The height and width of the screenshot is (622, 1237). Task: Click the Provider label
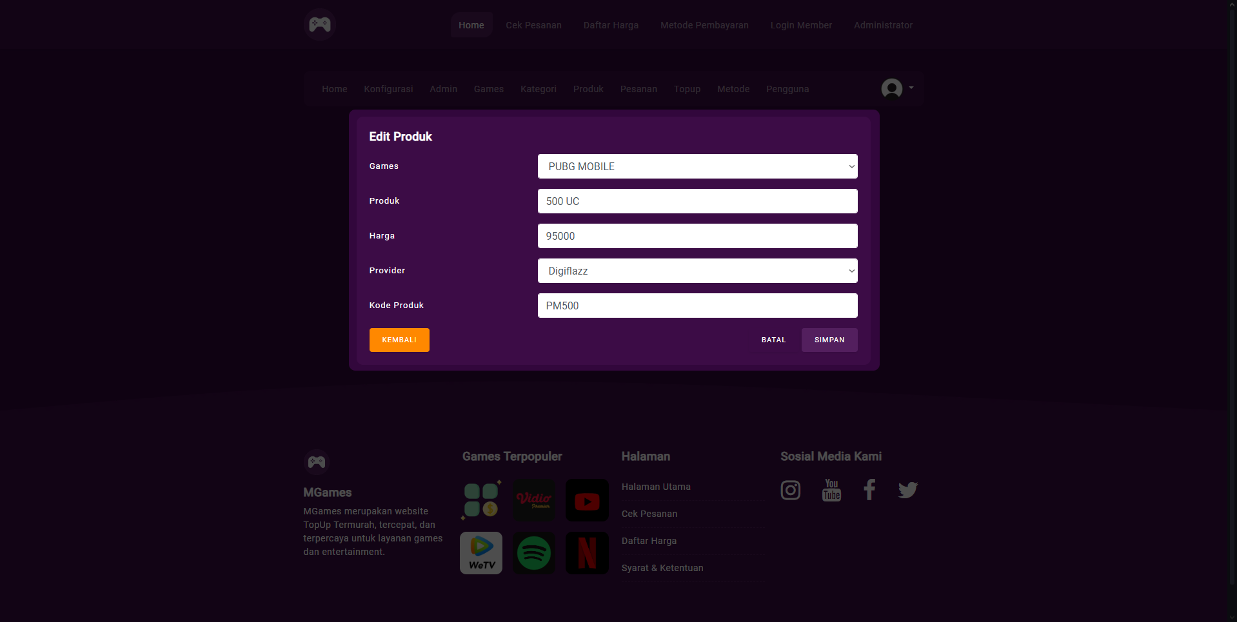pyautogui.click(x=387, y=271)
